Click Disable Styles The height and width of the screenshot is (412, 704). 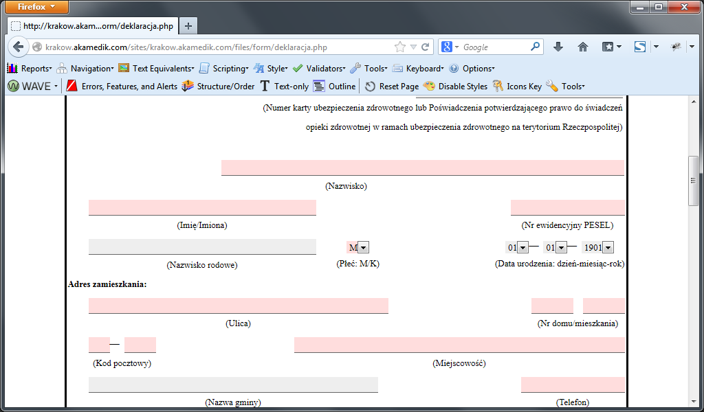[455, 86]
